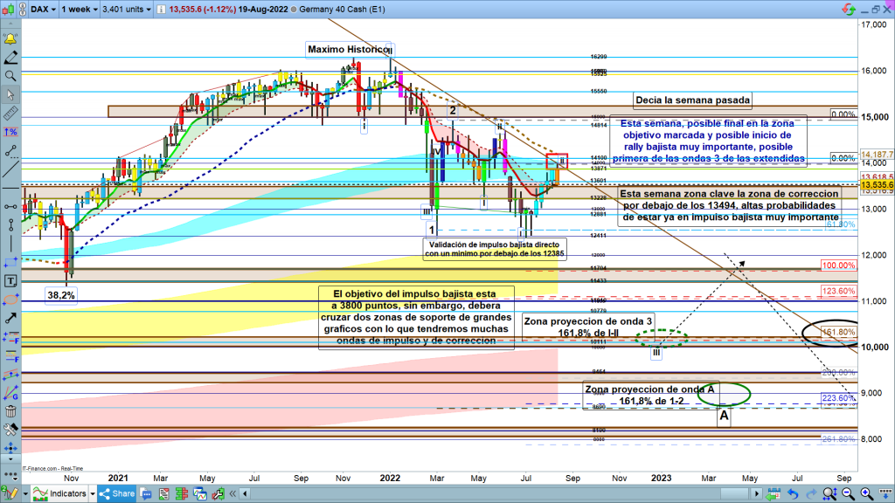Select the ruler measurement tool

[x=10, y=114]
